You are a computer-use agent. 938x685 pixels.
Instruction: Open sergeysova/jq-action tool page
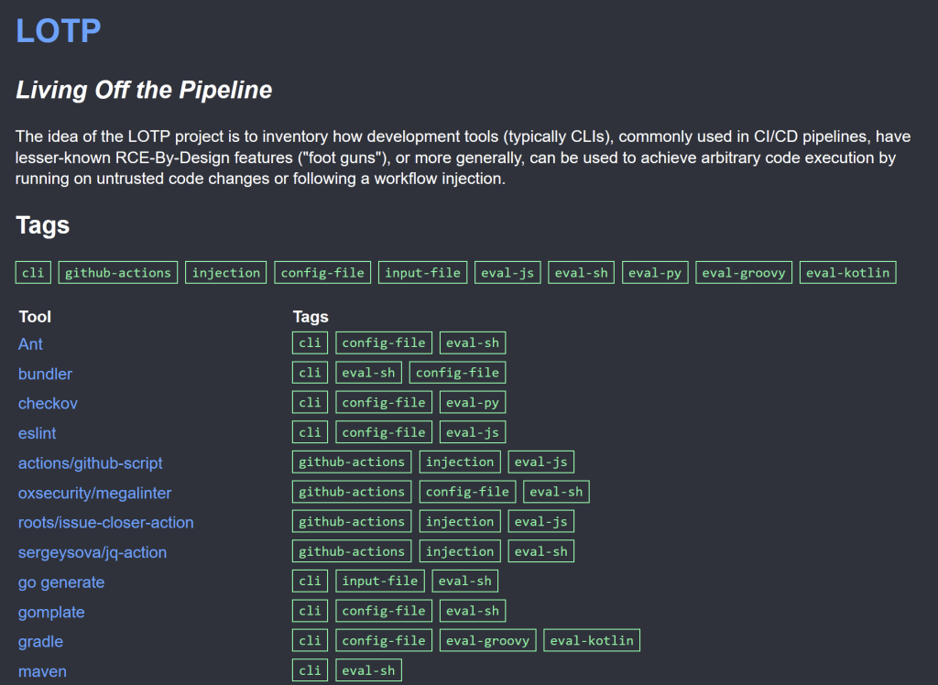click(93, 552)
